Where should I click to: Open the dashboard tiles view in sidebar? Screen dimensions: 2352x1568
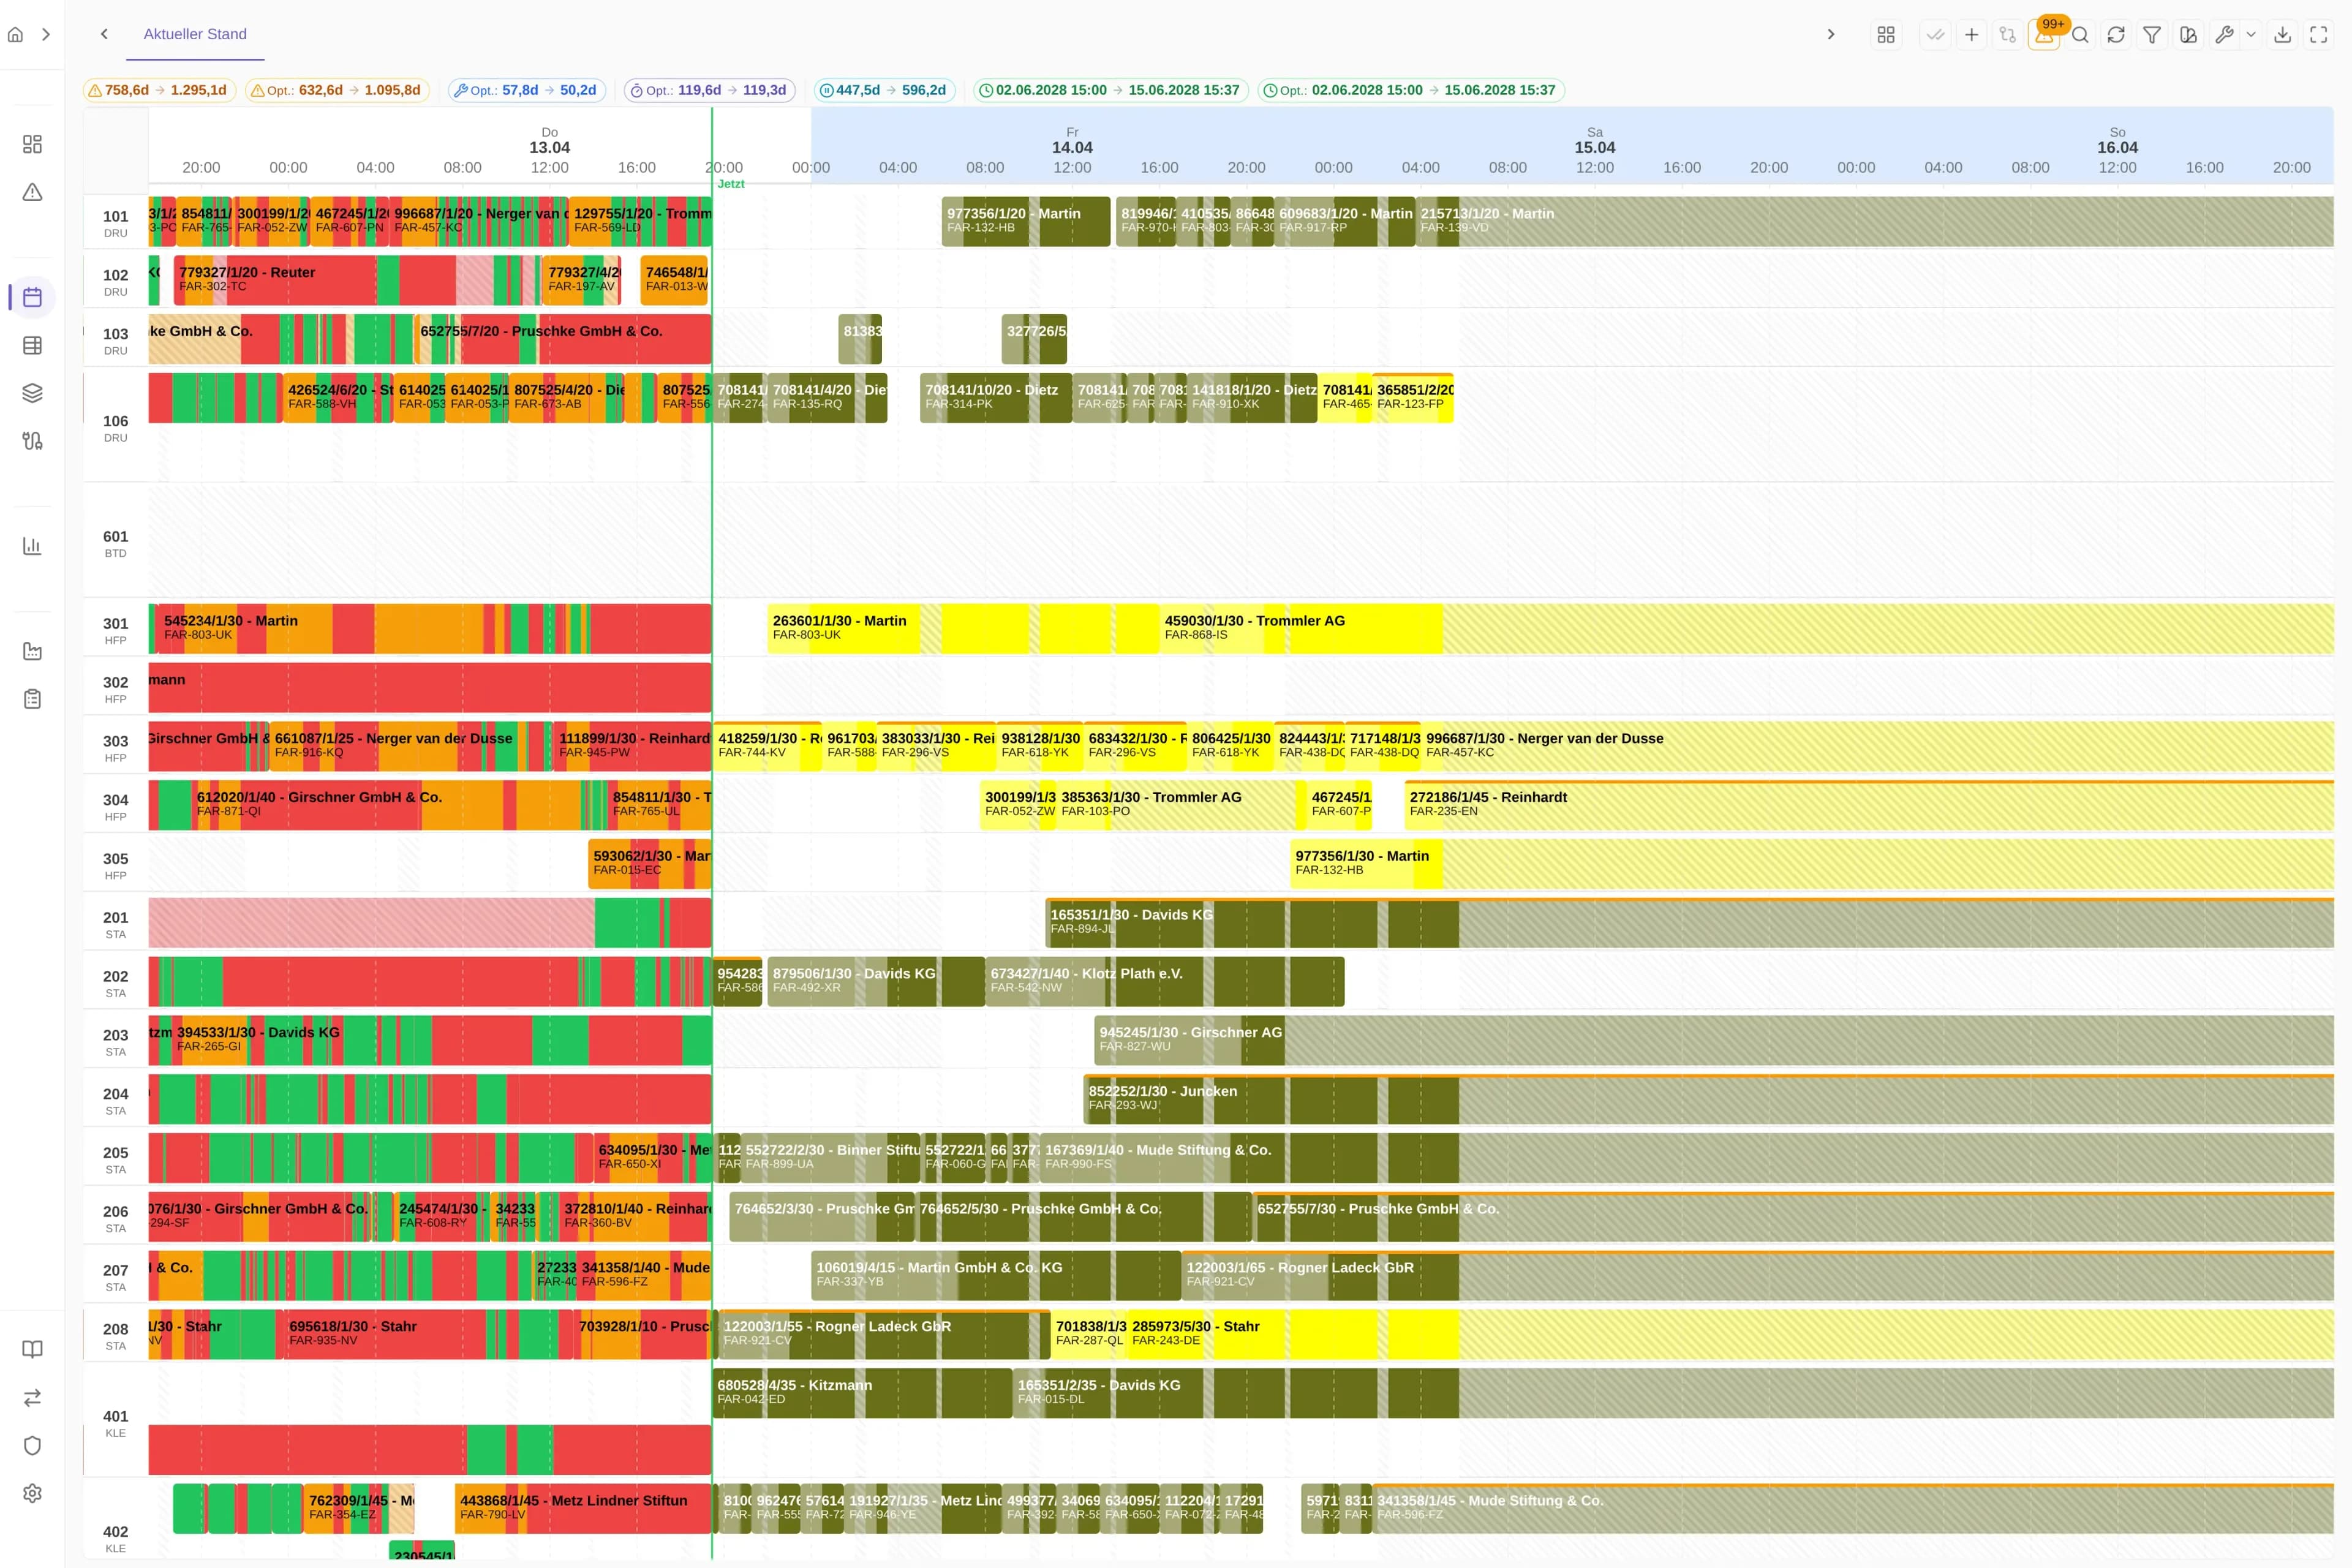[x=32, y=144]
